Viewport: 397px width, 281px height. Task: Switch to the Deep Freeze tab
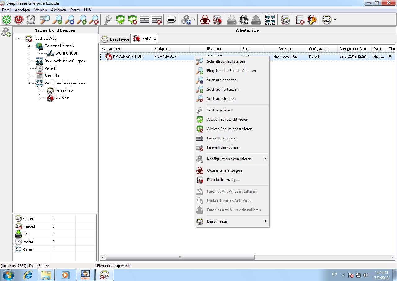point(115,39)
